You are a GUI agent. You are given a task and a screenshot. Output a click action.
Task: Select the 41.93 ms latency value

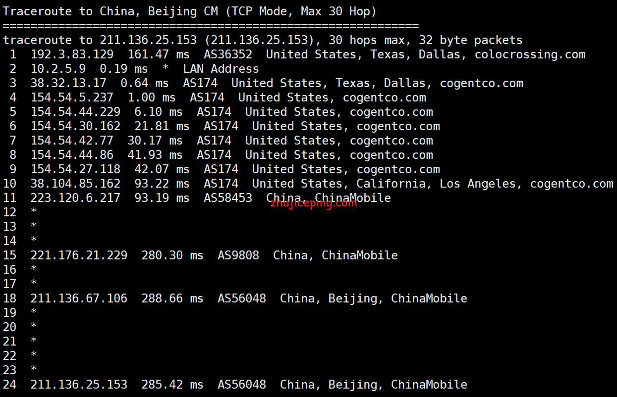[x=155, y=155]
